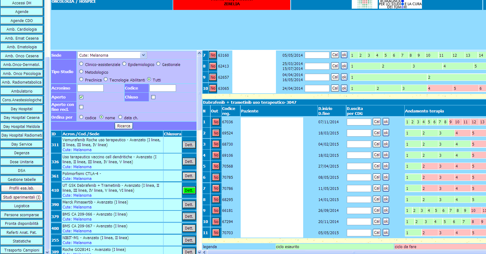Toggle the Chiuso checkbox
The image size is (486, 254).
click(153, 97)
